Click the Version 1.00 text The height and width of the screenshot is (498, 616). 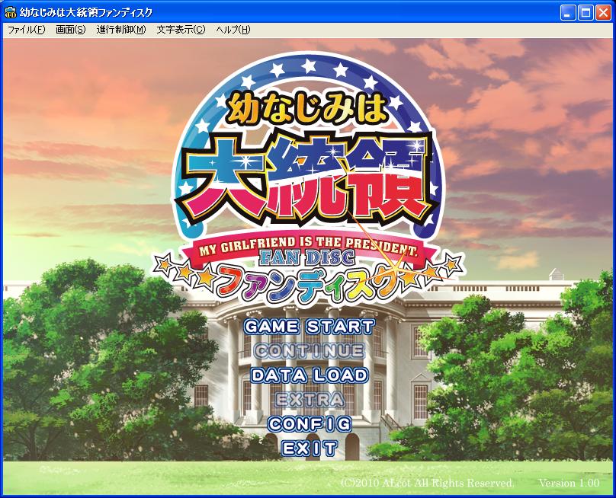569,483
